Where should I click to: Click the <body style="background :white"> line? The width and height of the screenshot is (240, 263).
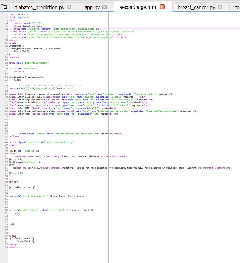[29, 63]
